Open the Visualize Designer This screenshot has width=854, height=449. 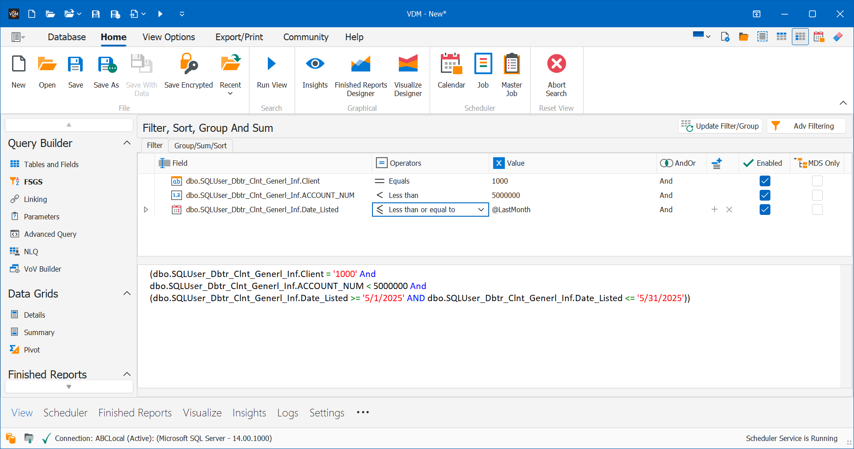point(408,75)
